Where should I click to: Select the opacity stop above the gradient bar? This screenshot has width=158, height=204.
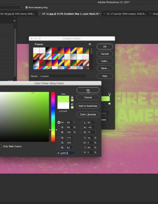tap(109, 94)
